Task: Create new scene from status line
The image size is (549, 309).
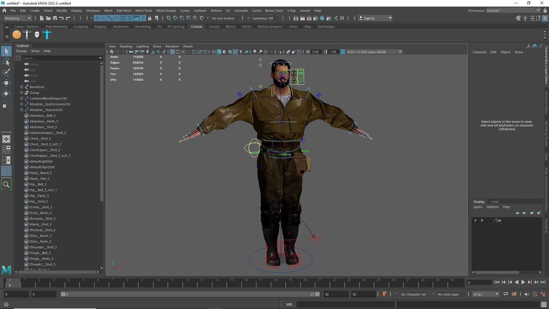Action: 41,18
